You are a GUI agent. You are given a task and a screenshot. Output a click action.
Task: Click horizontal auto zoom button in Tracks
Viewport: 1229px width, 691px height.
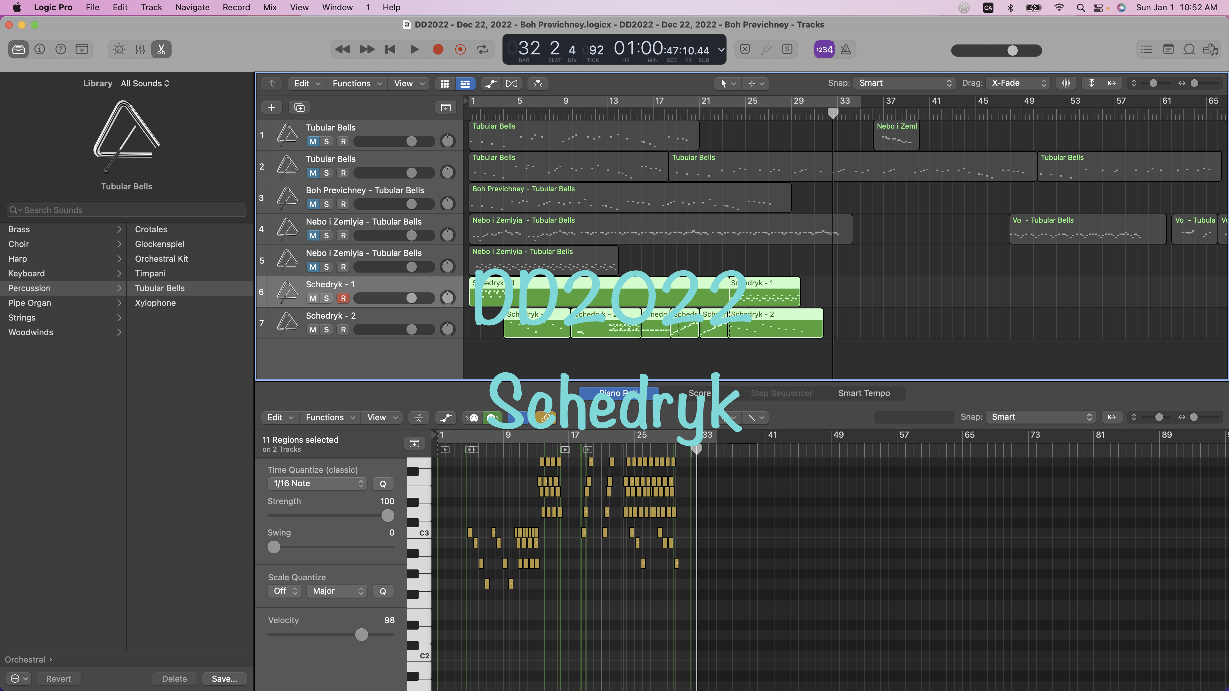tap(1112, 83)
